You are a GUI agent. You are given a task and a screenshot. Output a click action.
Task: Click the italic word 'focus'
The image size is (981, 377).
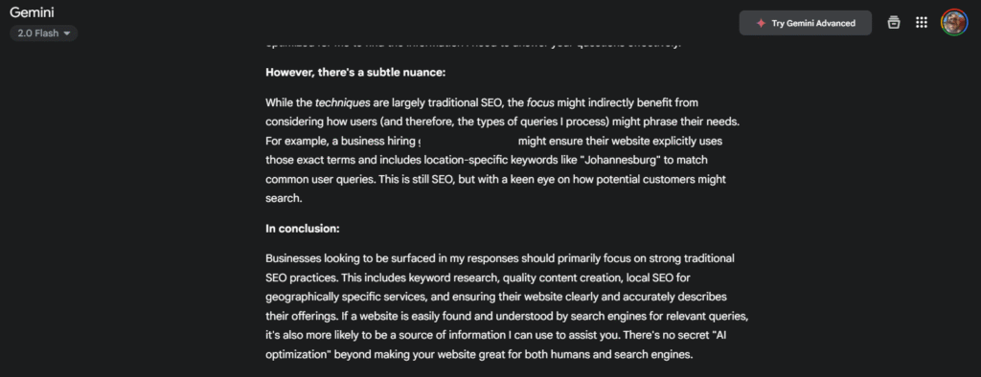coord(540,102)
